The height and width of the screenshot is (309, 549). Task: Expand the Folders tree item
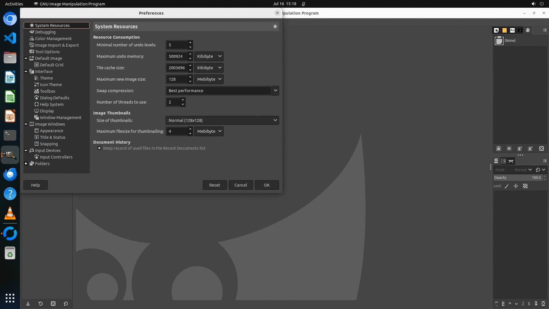pyautogui.click(x=26, y=164)
